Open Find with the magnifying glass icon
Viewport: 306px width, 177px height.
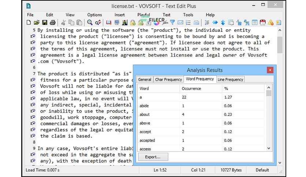(x=90, y=23)
